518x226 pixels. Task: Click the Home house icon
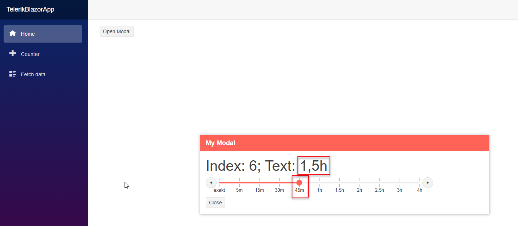[13, 34]
